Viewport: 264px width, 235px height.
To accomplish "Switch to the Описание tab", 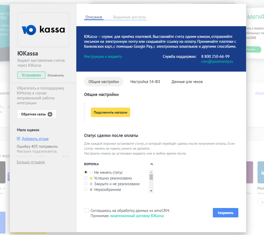I will coord(94,17).
